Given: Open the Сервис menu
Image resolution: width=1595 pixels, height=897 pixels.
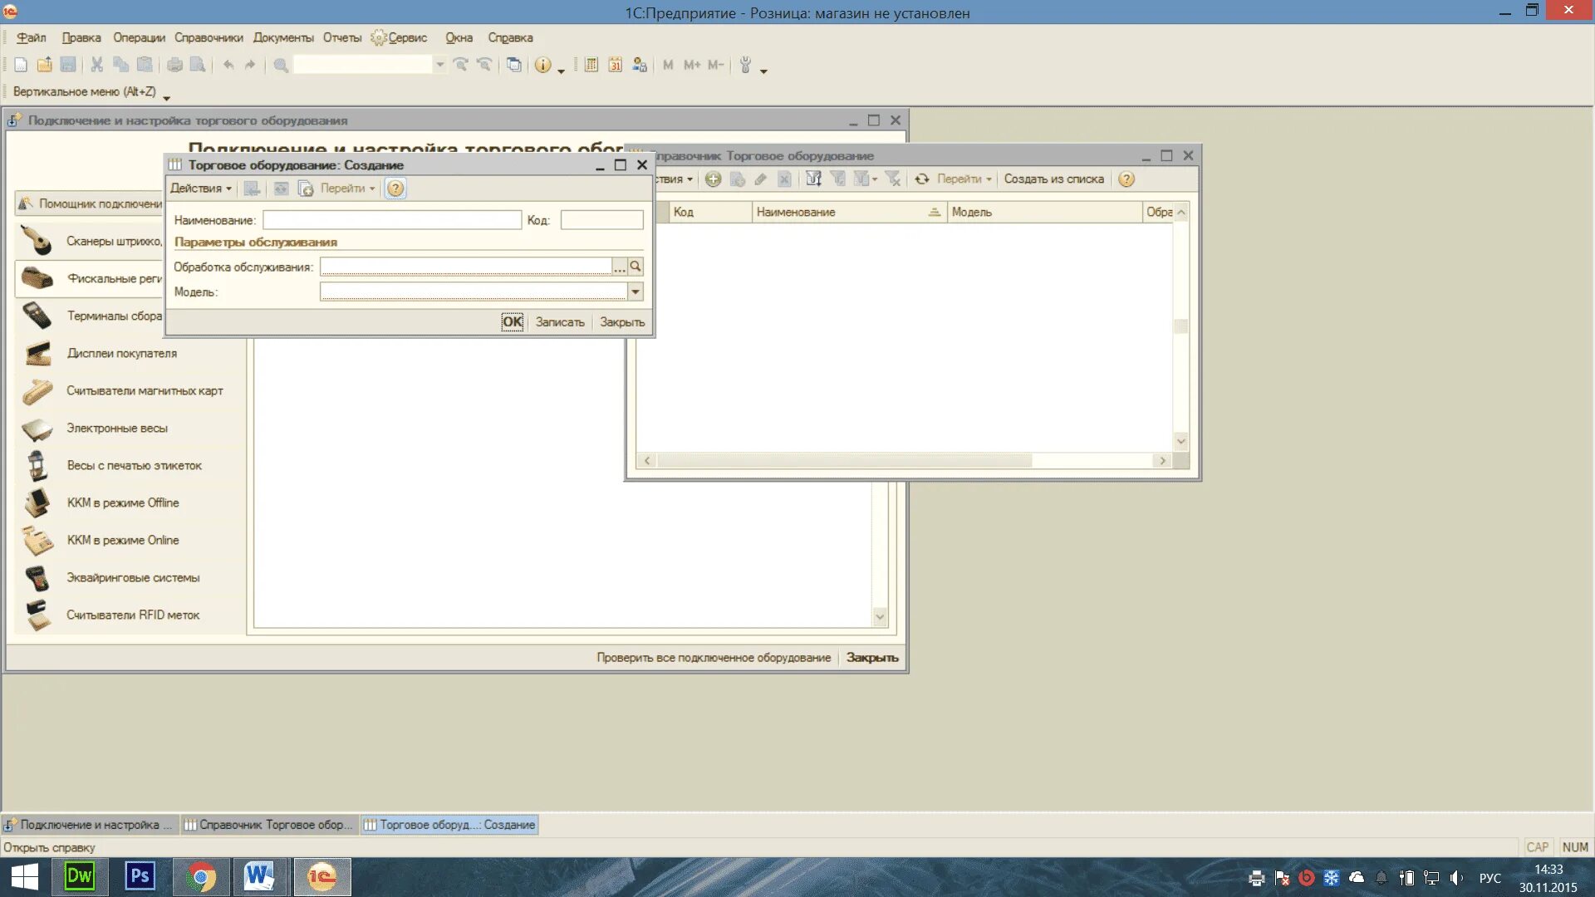Looking at the screenshot, I should click(x=407, y=38).
